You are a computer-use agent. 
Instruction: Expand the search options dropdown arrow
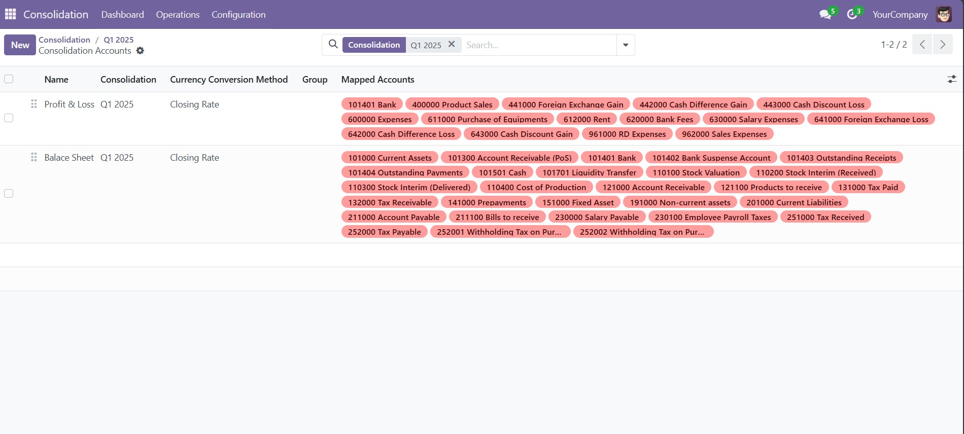pos(626,45)
